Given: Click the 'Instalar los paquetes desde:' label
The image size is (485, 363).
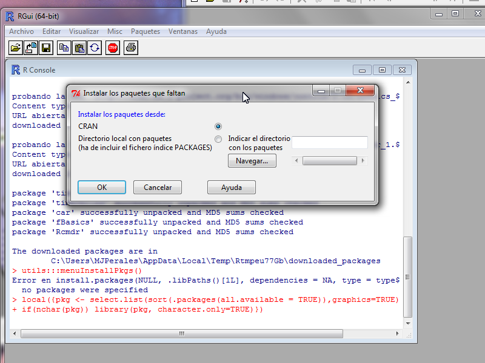Looking at the screenshot, I should click(122, 114).
